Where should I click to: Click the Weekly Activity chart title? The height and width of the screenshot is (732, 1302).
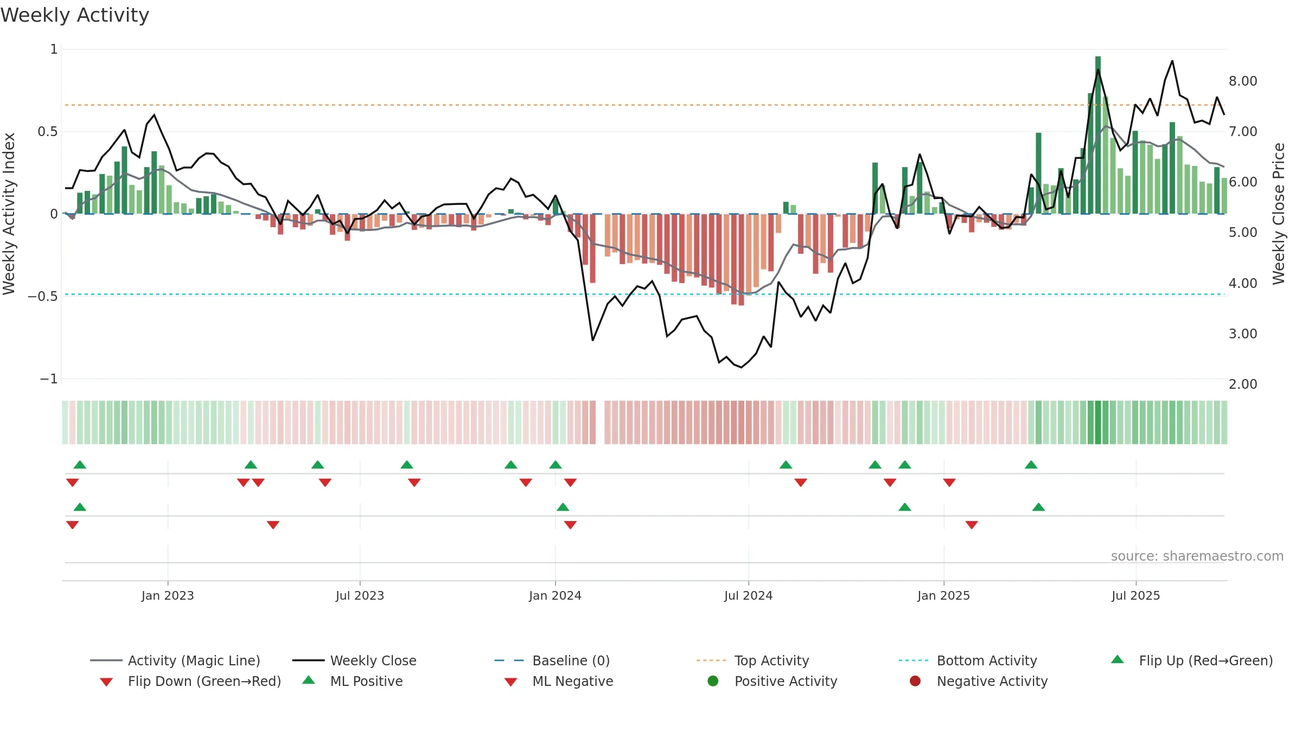[75, 15]
